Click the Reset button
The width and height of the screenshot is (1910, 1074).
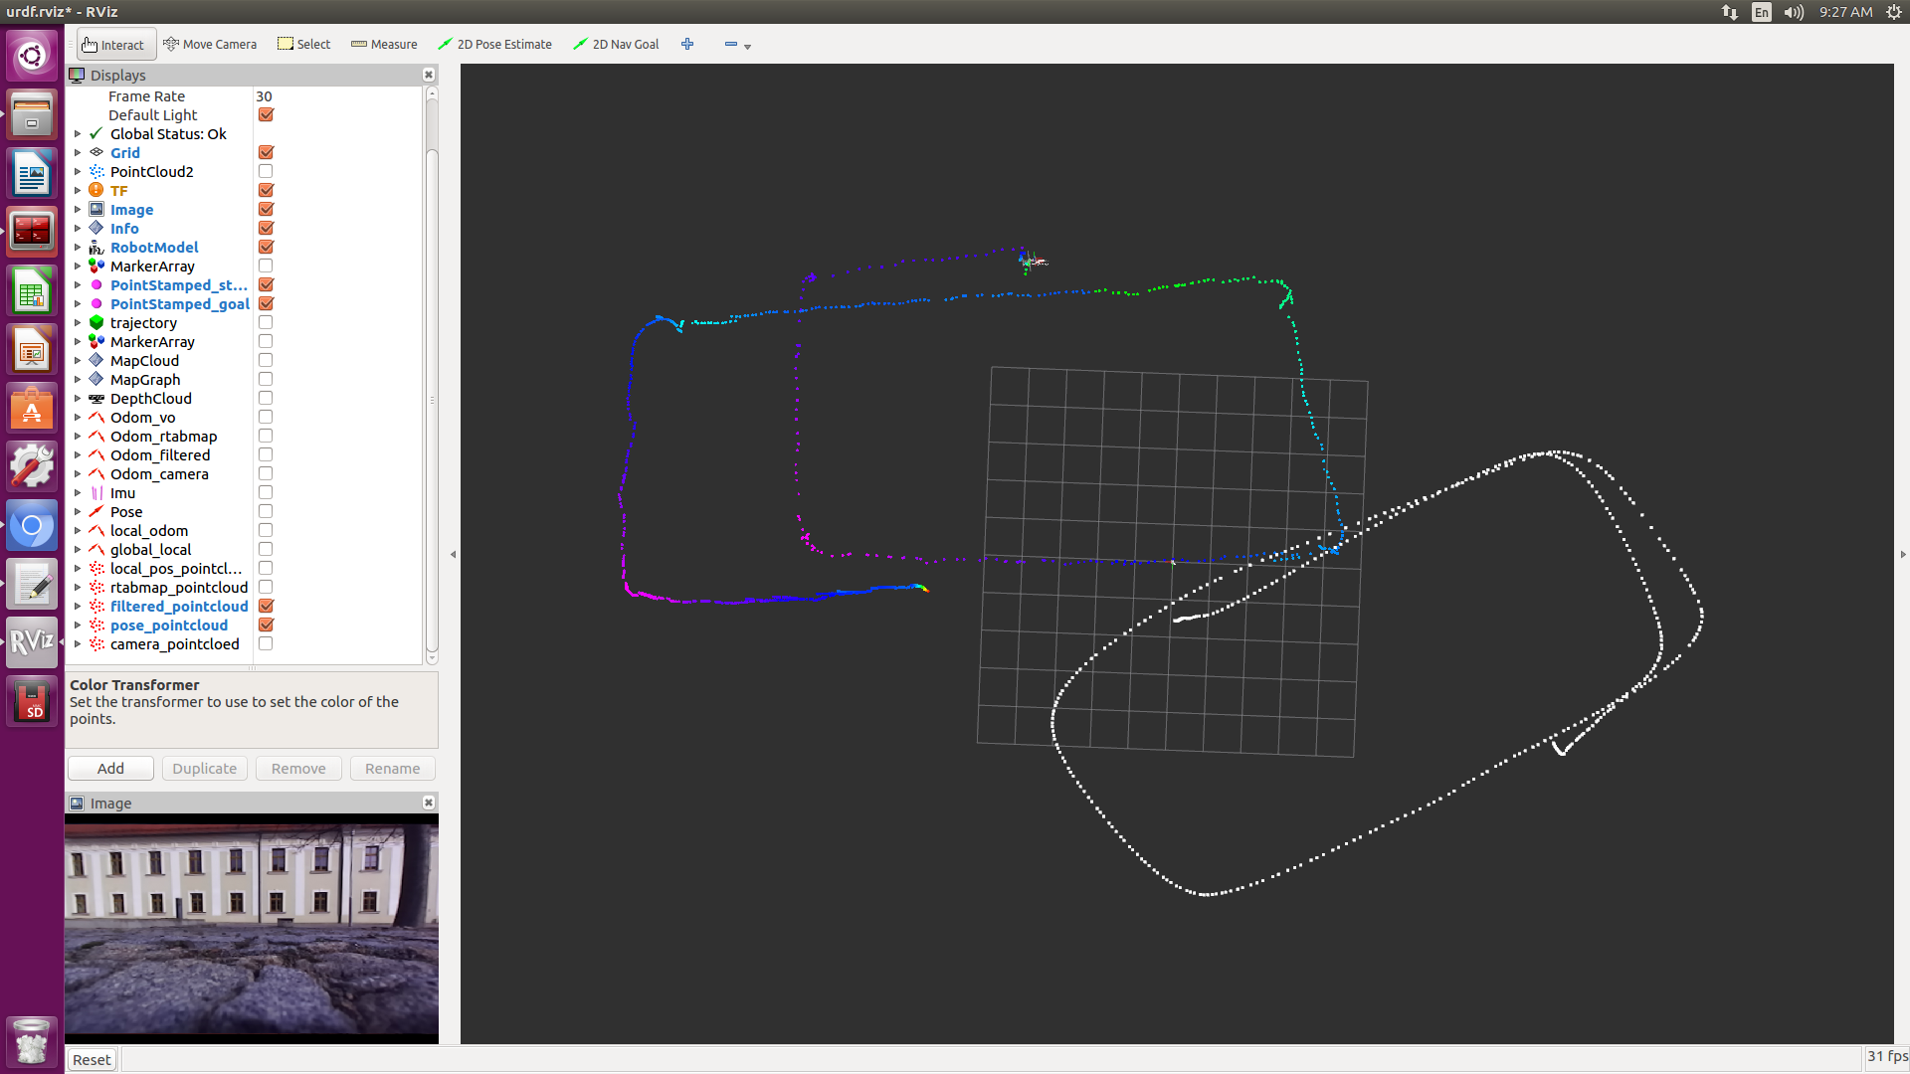click(x=92, y=1060)
